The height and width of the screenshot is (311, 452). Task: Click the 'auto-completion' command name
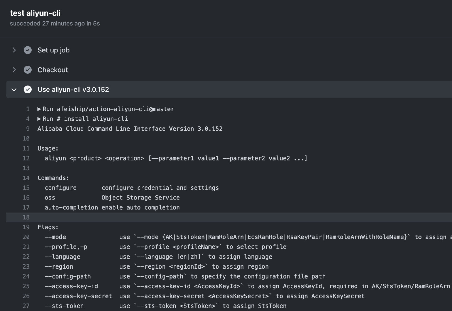[71, 207]
